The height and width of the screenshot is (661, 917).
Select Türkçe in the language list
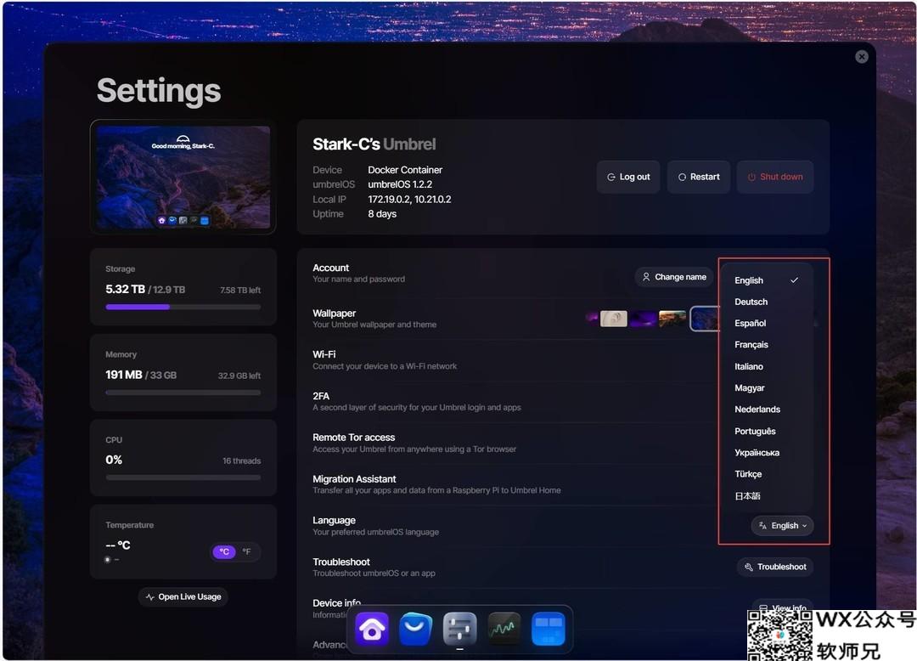[767, 474]
